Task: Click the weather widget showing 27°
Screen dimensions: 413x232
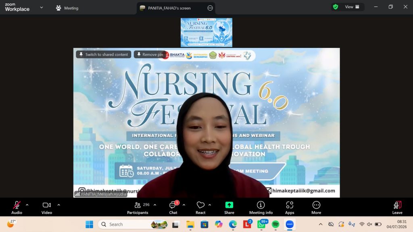Action: point(11,224)
